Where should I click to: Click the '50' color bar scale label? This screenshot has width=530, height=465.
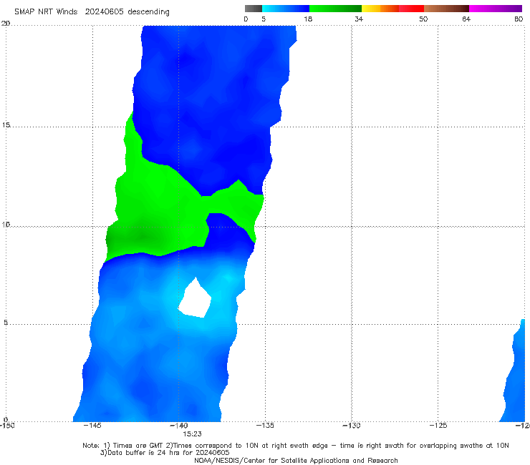coord(423,19)
